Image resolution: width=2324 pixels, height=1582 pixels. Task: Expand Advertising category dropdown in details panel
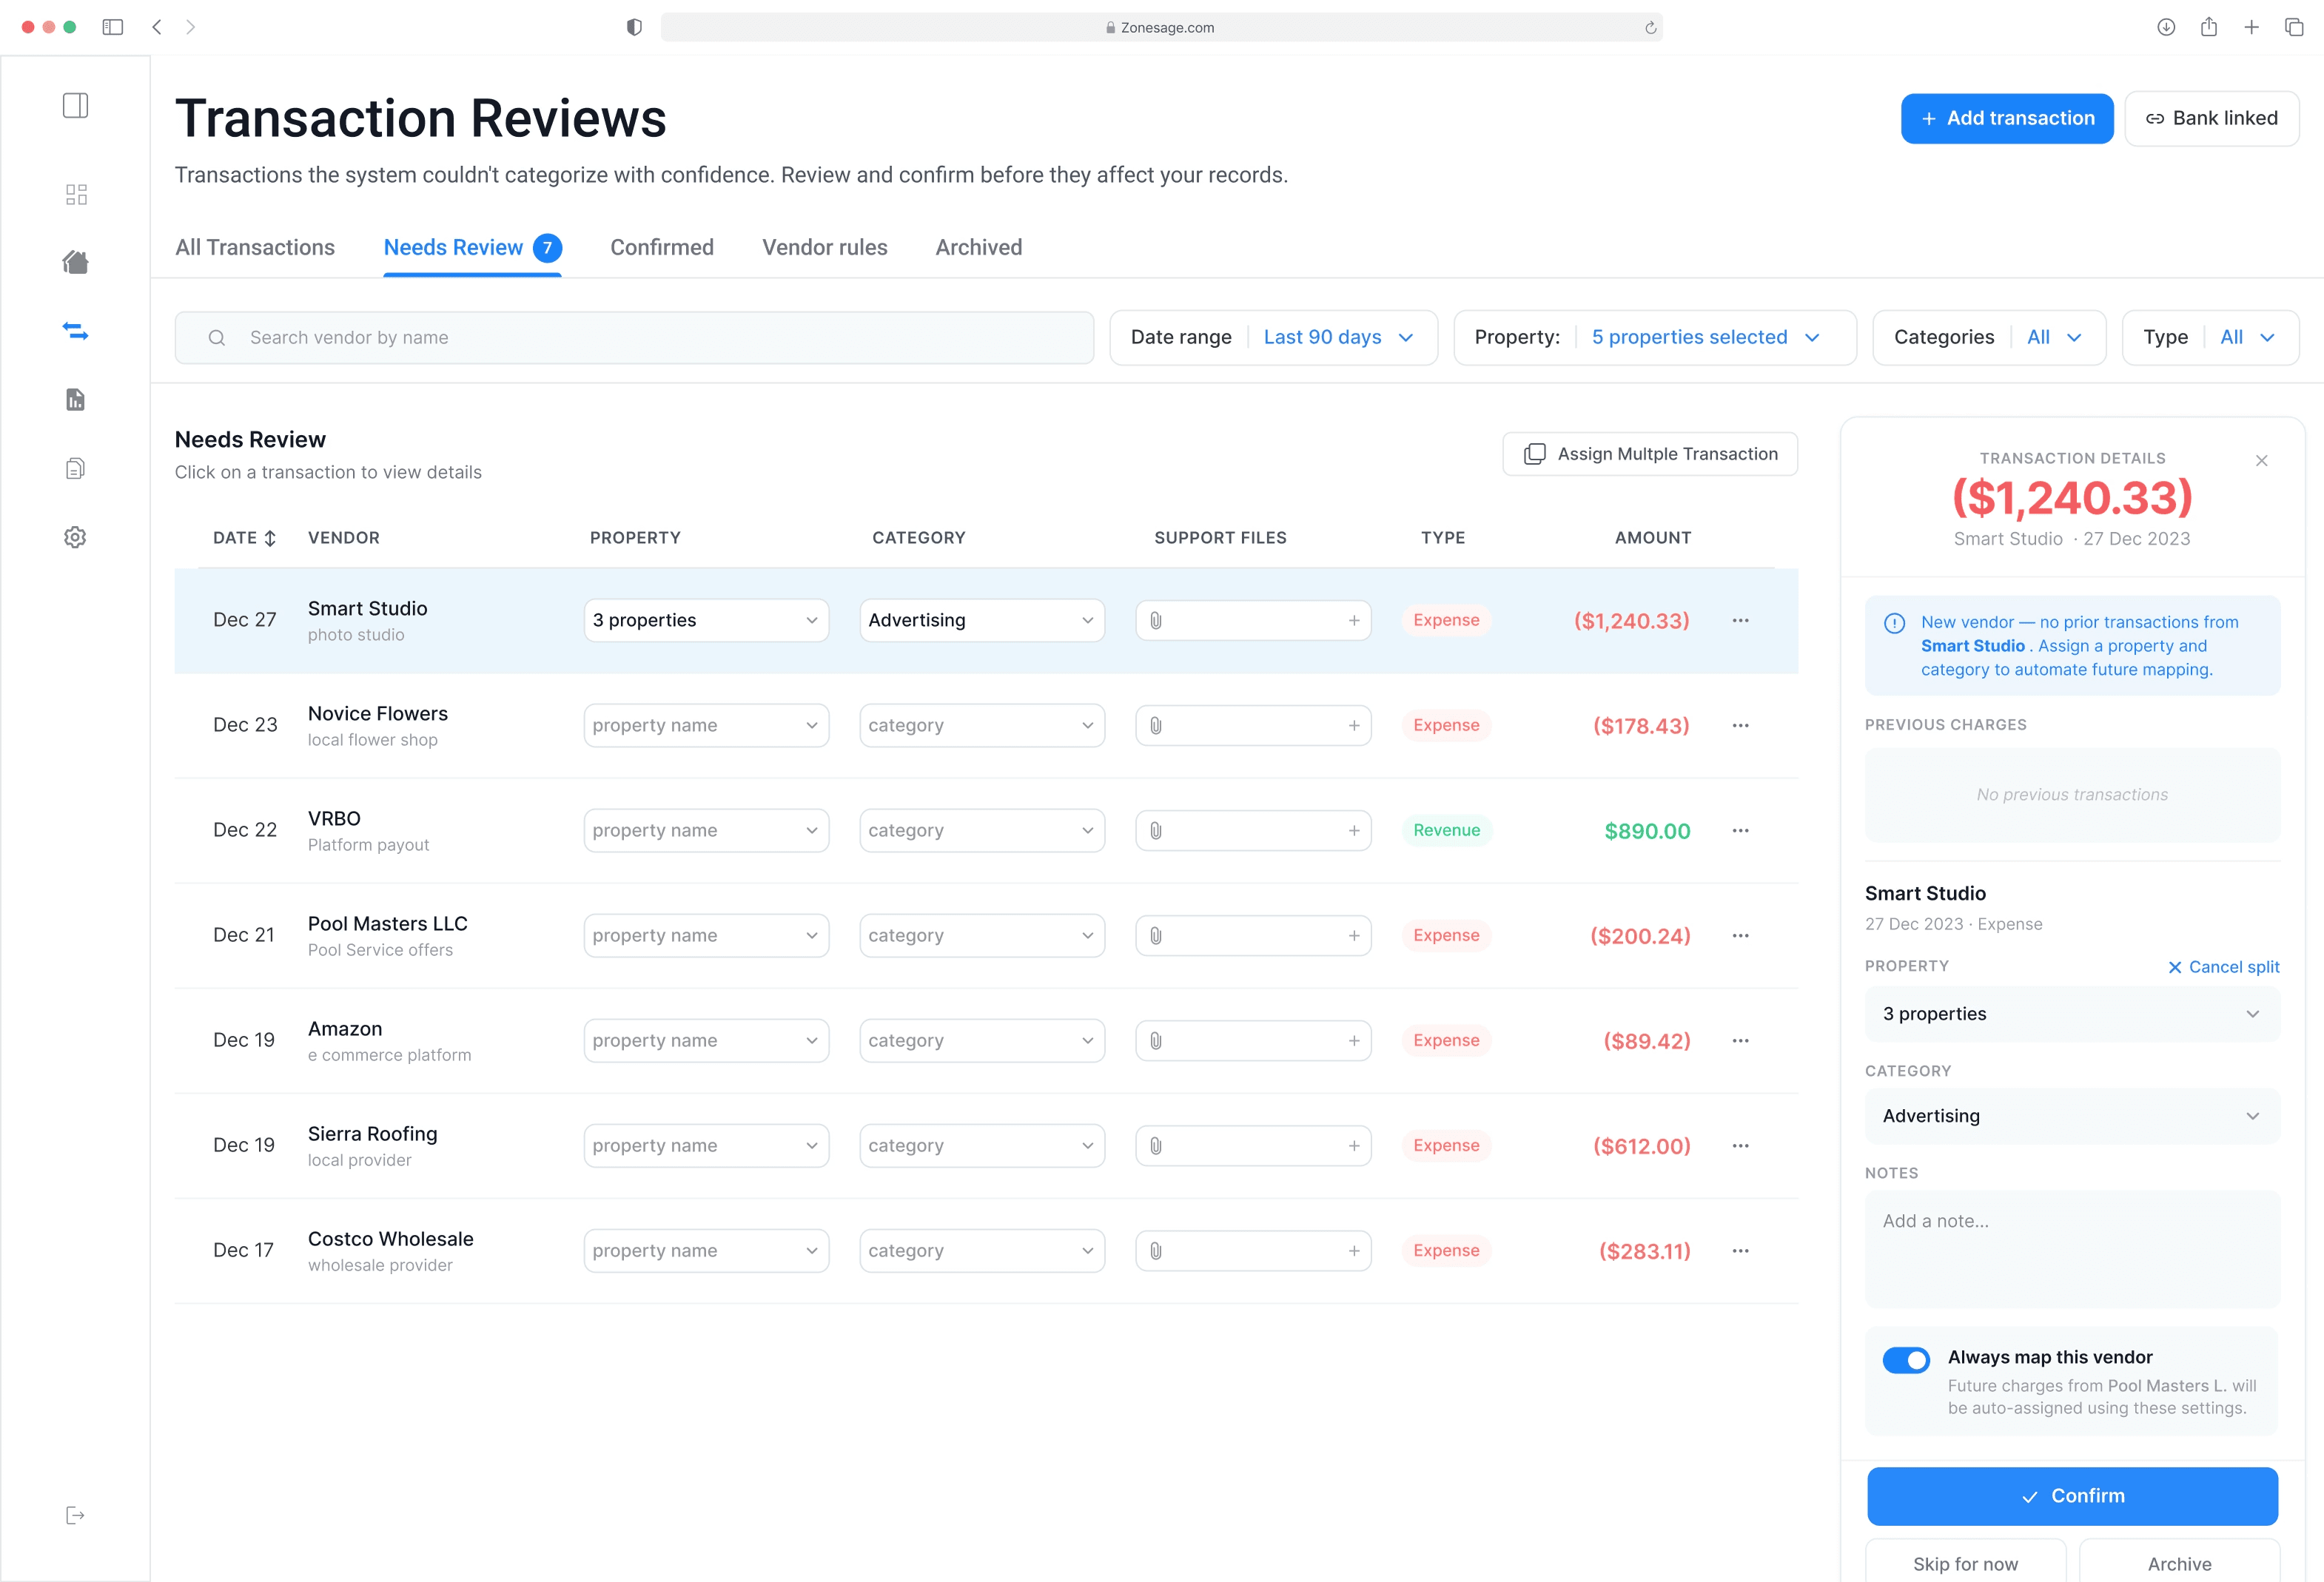[x=2072, y=1116]
